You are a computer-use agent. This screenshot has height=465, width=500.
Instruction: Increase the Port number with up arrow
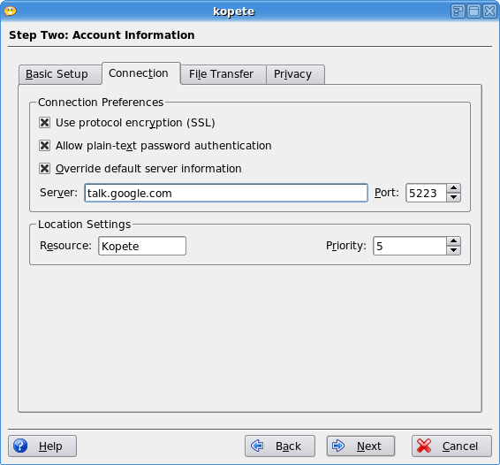tap(453, 188)
